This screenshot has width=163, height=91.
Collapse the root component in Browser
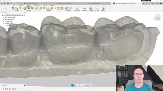click(x=2, y=15)
